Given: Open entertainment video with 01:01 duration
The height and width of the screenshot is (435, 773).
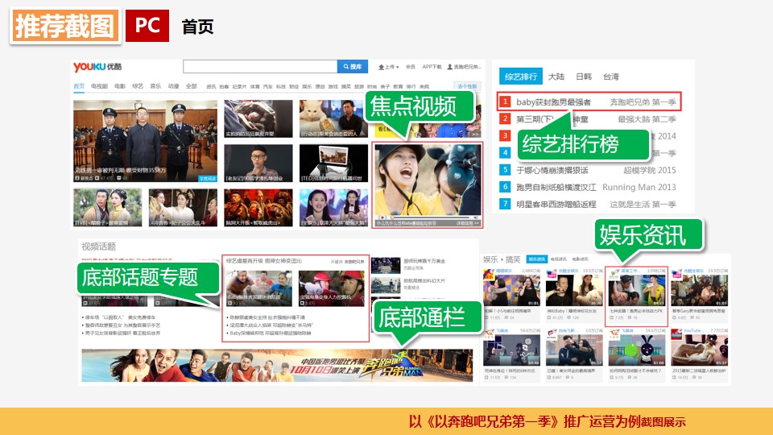Looking at the screenshot, I should [512, 291].
